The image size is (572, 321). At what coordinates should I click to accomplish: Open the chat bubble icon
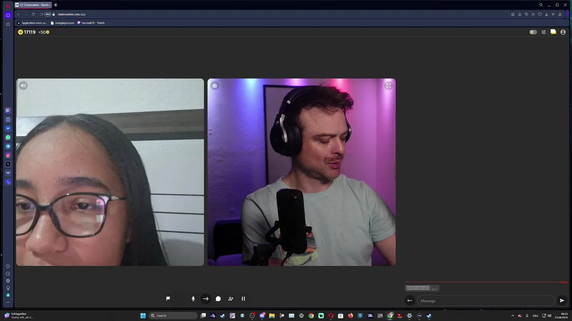[218, 299]
